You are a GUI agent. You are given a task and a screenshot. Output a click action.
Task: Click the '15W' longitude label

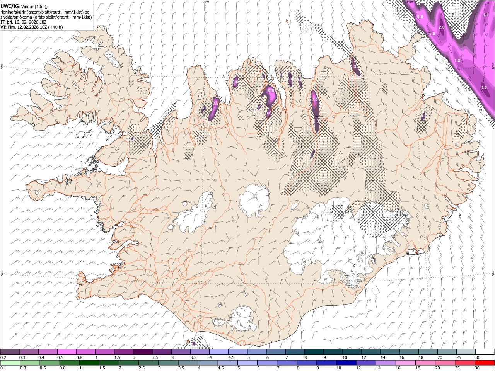tap(410, 2)
